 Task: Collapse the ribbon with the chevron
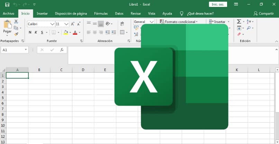point(277,41)
